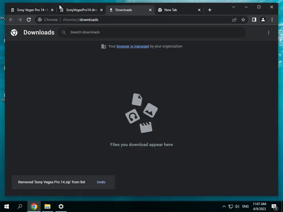Open Windows taskbar search
The height and width of the screenshot is (212, 283).
point(20,206)
